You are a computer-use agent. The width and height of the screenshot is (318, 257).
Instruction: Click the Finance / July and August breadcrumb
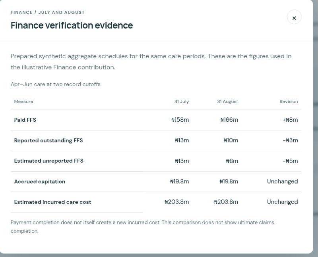click(48, 12)
